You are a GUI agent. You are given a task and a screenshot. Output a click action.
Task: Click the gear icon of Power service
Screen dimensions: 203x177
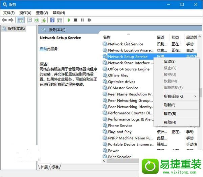(x=105, y=151)
